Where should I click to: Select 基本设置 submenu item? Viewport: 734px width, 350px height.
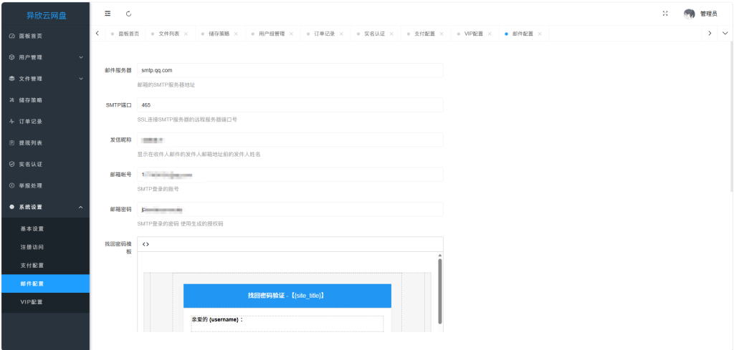coord(45,229)
